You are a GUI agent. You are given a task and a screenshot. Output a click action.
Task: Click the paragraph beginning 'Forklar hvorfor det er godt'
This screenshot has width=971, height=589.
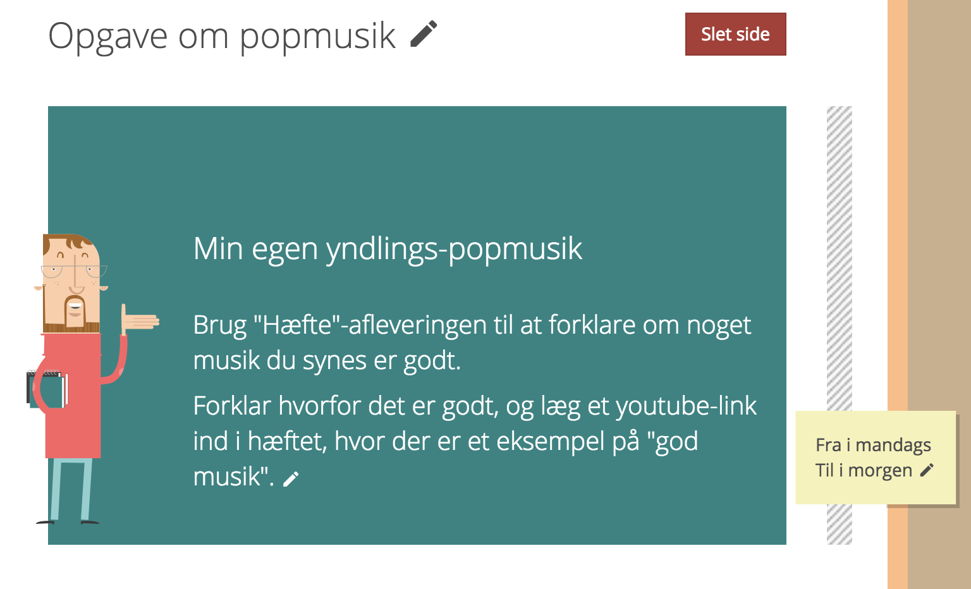pos(475,441)
